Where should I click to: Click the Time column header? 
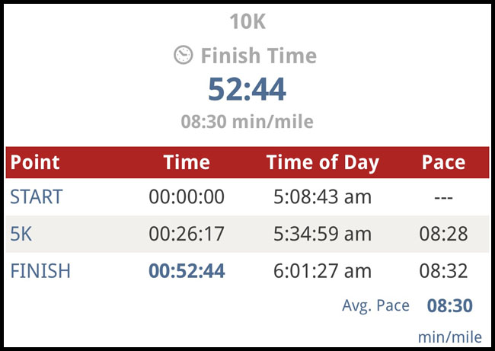pyautogui.click(x=187, y=161)
